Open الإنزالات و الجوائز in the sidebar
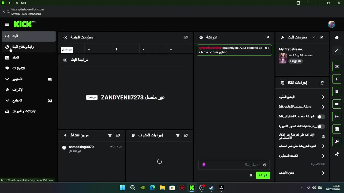Screen dimensions: 344x193 [x=28, y=111]
